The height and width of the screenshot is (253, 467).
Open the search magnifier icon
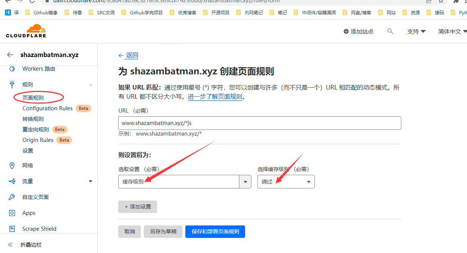point(390,31)
